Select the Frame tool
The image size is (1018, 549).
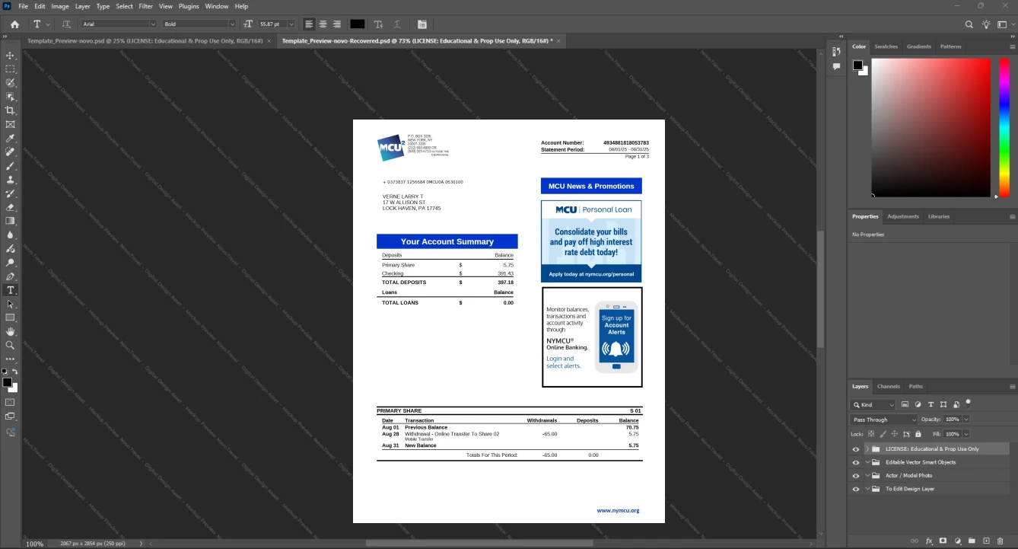[x=10, y=124]
